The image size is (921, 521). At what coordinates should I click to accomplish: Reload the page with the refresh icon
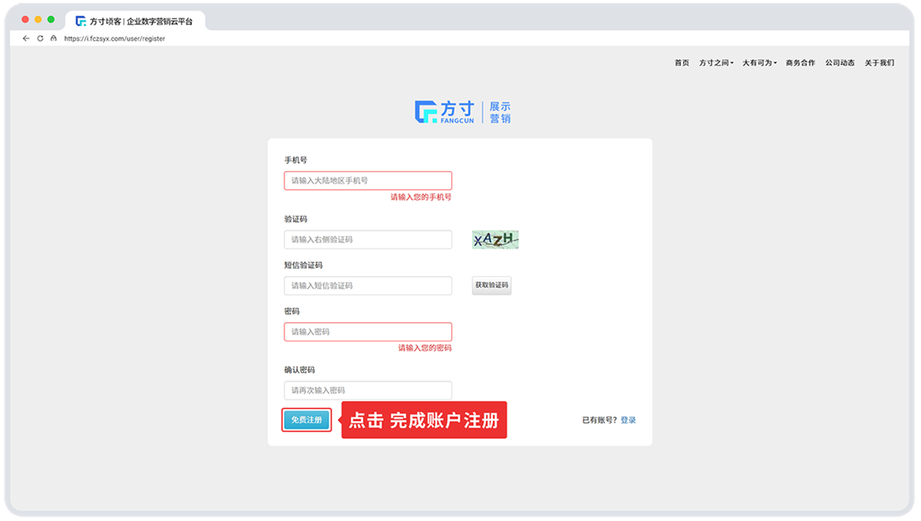tap(40, 38)
